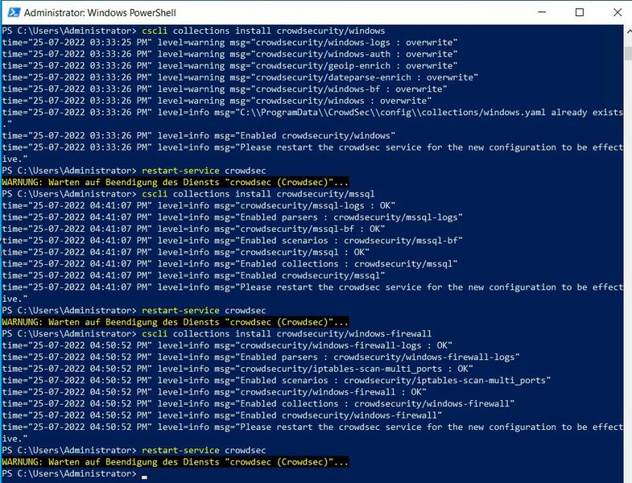
Task: Click the last yellow WARNUNG message line
Action: tap(176, 462)
